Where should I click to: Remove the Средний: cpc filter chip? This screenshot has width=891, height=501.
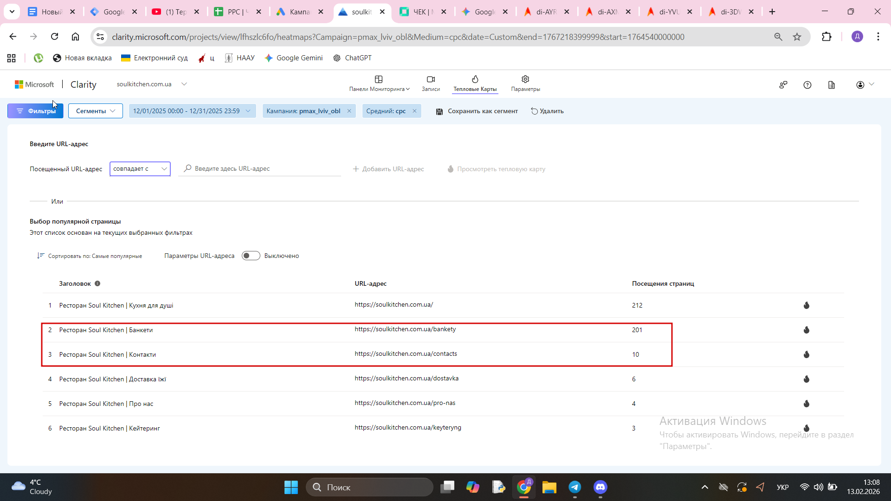[414, 111]
